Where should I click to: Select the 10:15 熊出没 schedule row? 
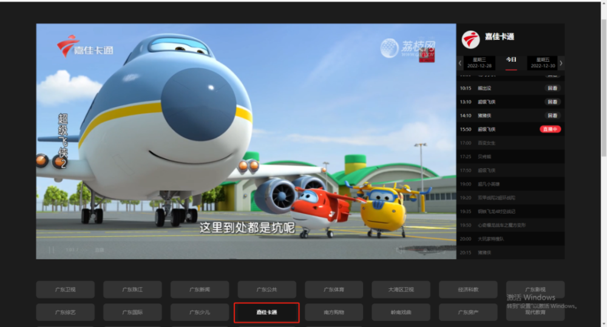[x=510, y=88]
